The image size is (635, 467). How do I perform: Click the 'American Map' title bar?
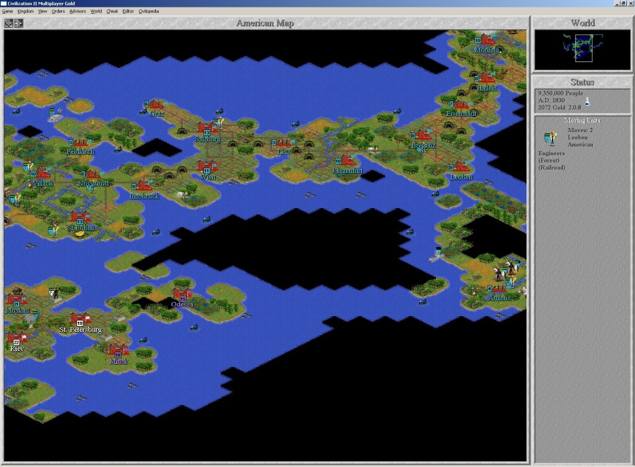coord(265,23)
